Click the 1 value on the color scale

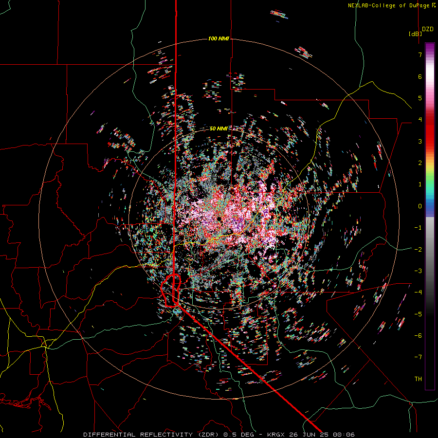[x=420, y=184]
